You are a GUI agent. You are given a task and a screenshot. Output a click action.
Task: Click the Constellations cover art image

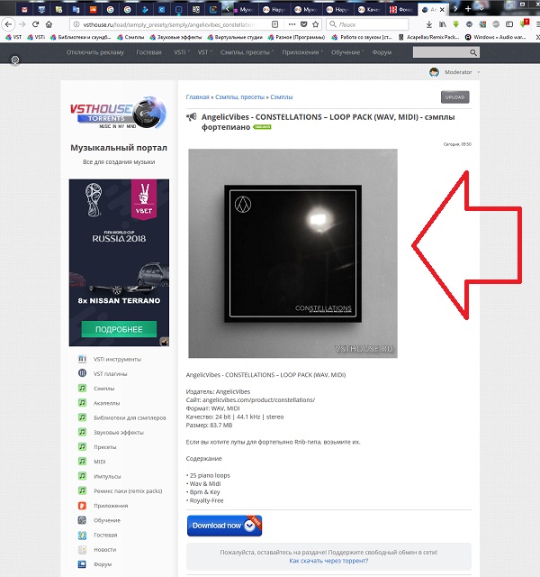tap(292, 253)
